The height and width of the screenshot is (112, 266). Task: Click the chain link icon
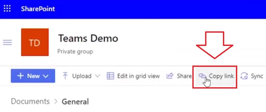pos(202,76)
